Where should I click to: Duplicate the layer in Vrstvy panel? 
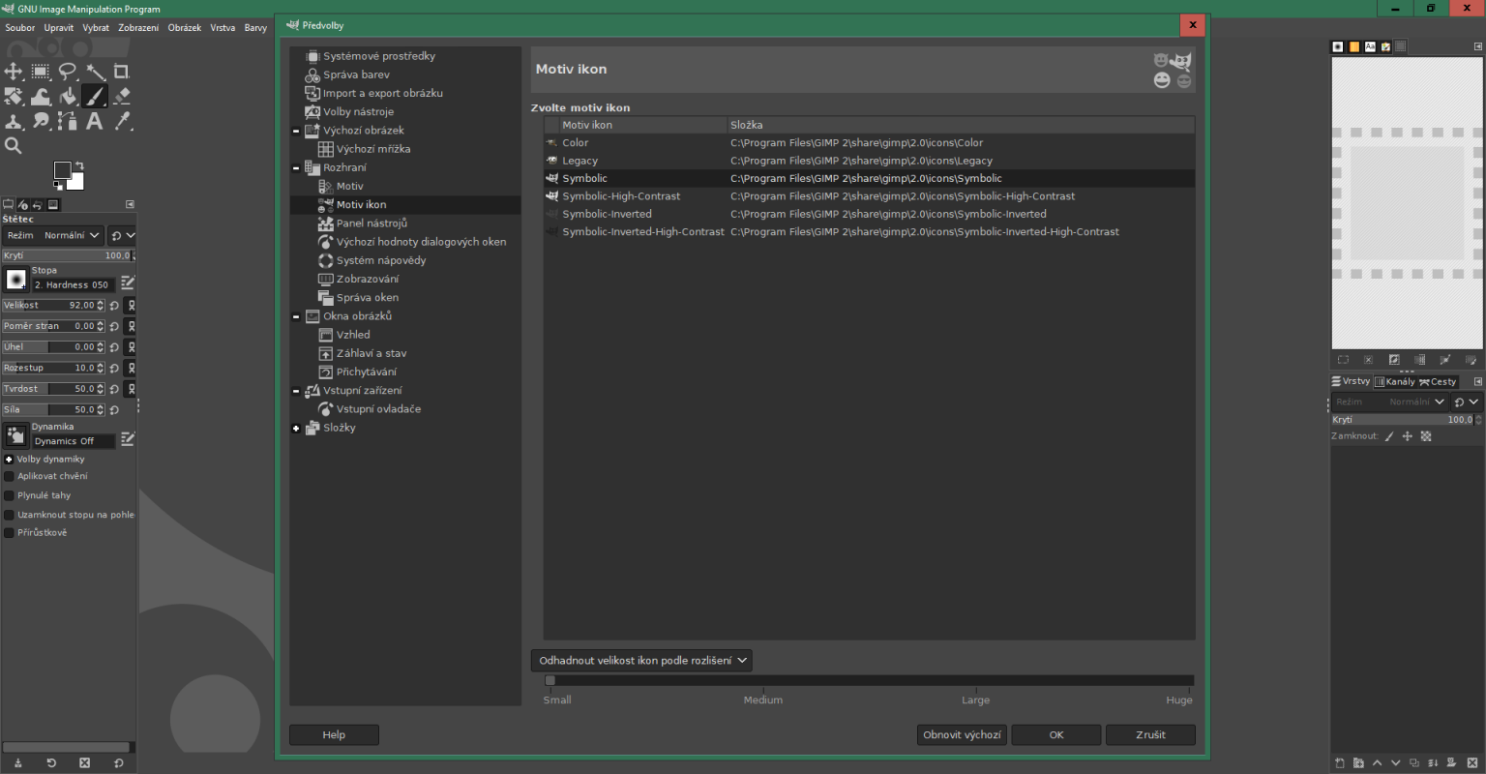click(x=1414, y=763)
